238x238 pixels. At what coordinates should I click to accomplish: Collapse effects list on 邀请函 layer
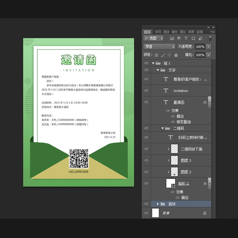(210, 102)
